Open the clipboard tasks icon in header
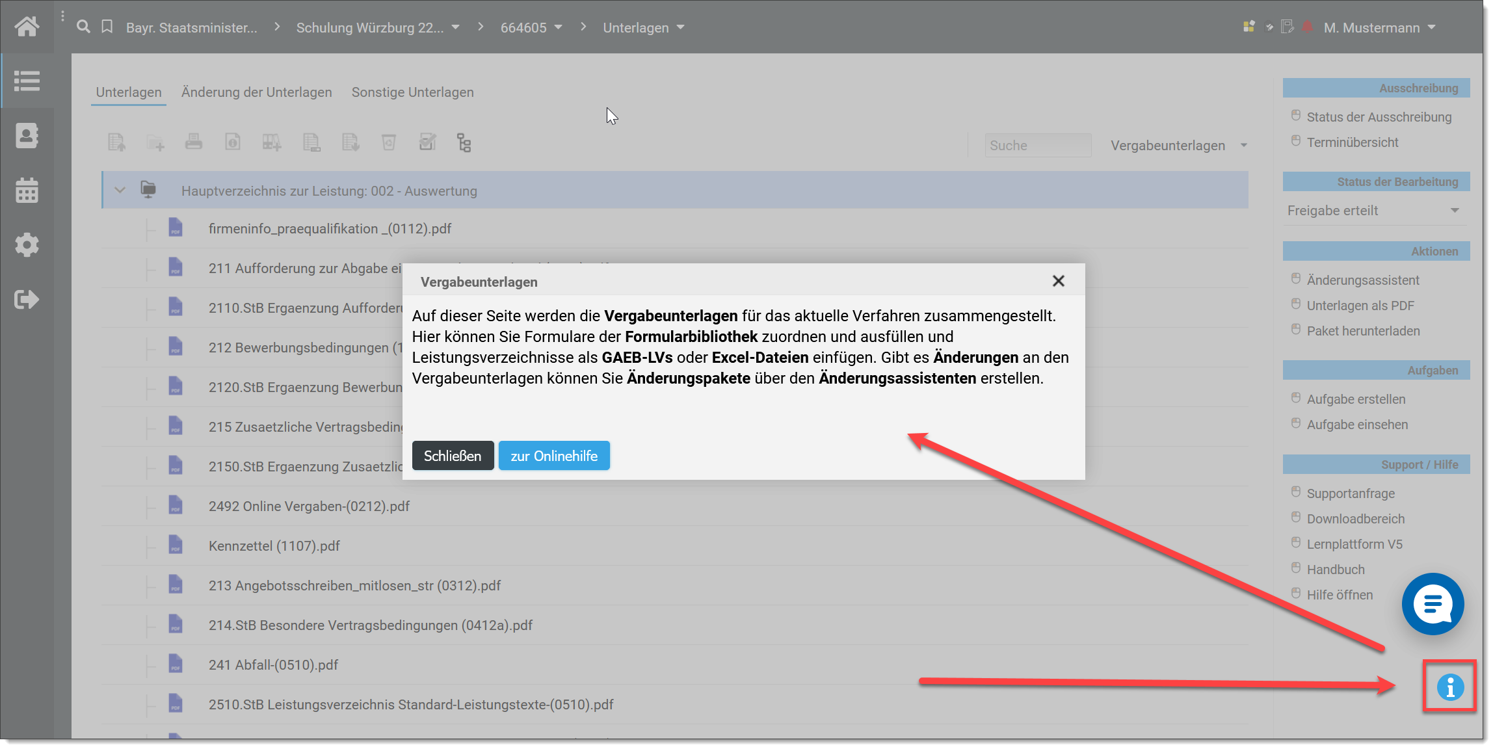 click(1269, 27)
